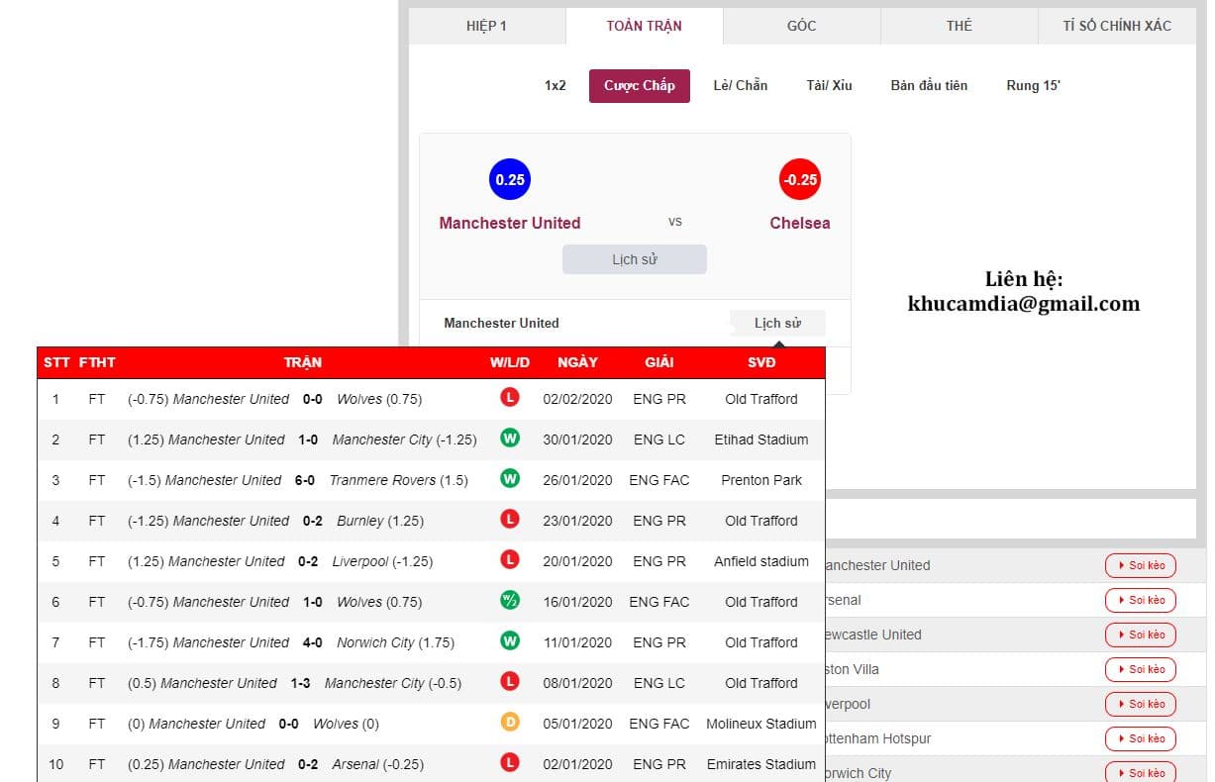Click the 23/01/2020 date cell
Screen dimensions: 1215x782
(577, 521)
